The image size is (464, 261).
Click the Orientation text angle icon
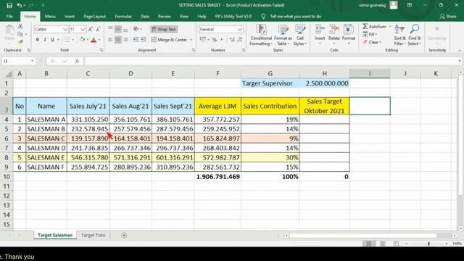(x=136, y=29)
